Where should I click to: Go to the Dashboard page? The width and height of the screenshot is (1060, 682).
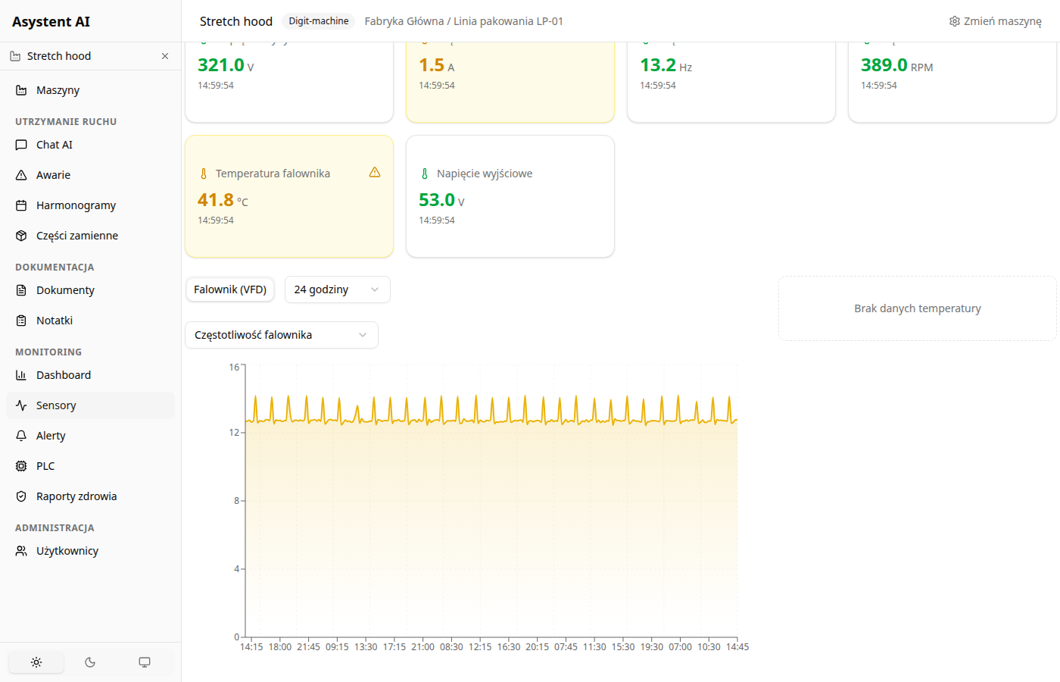pos(64,375)
